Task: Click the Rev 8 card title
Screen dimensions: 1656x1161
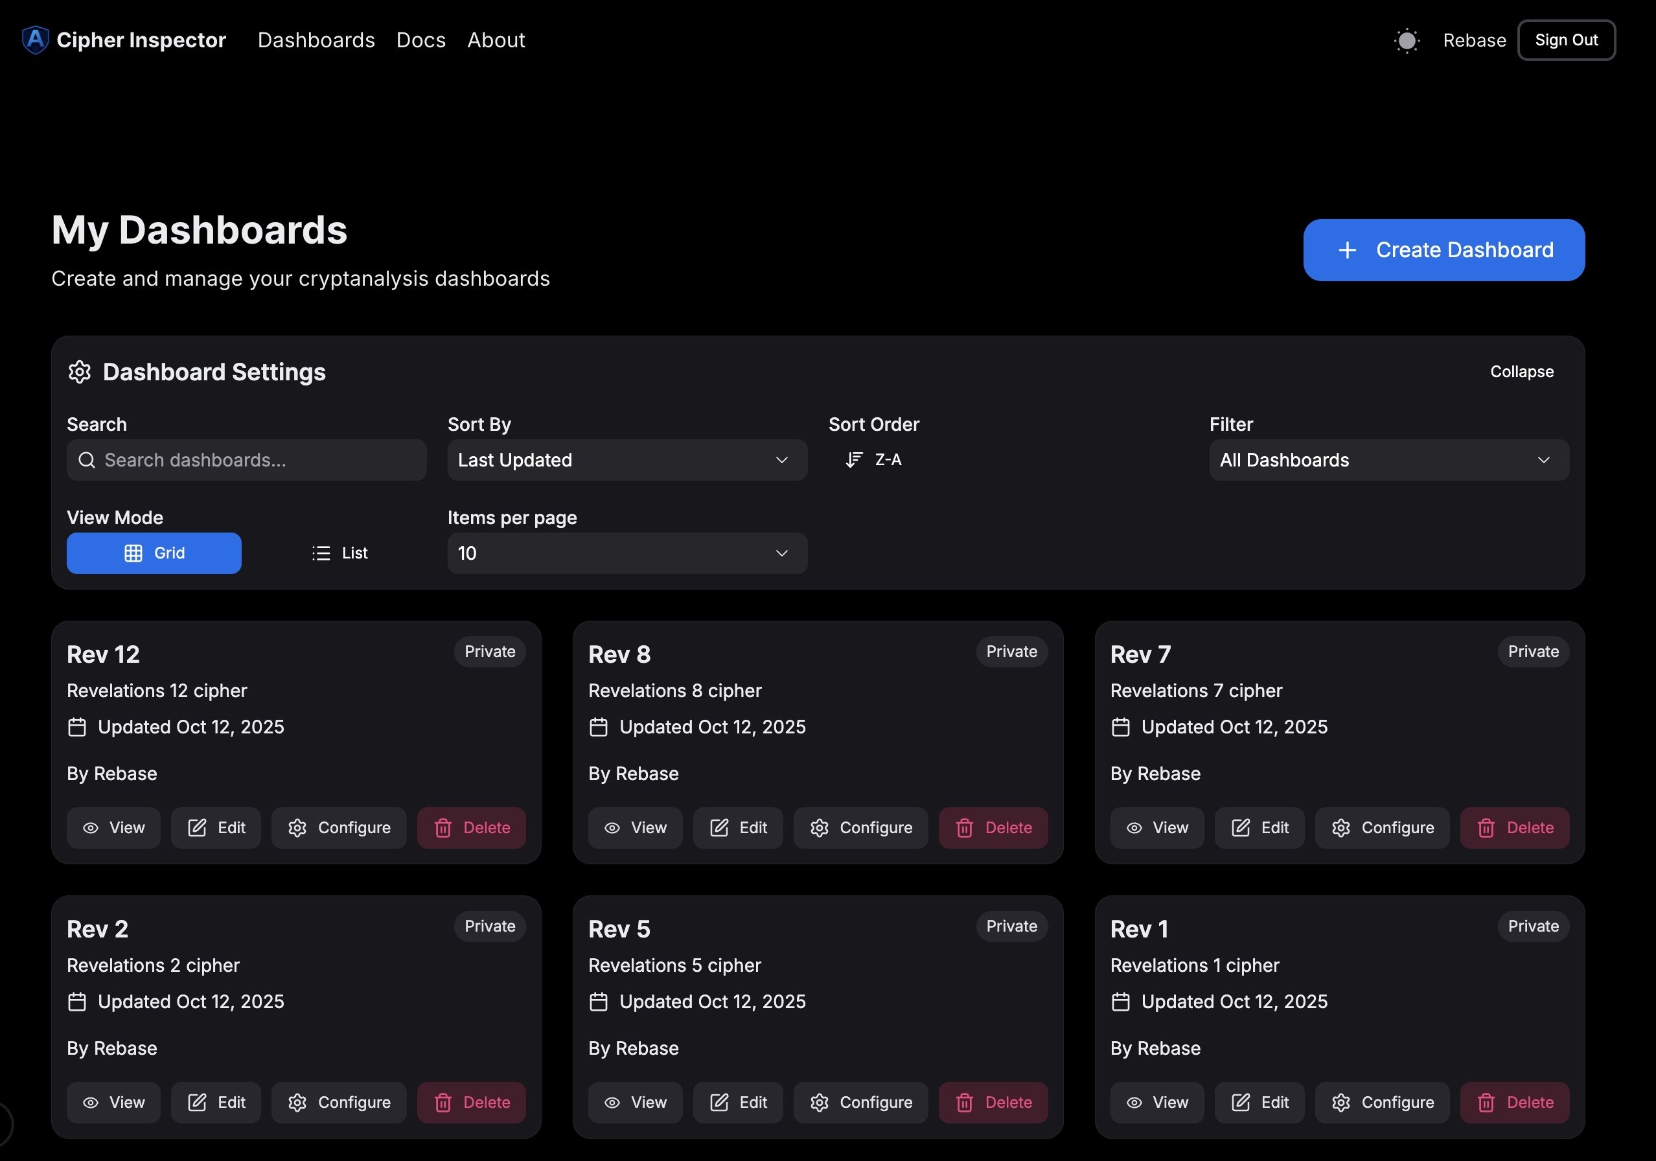Action: (619, 655)
